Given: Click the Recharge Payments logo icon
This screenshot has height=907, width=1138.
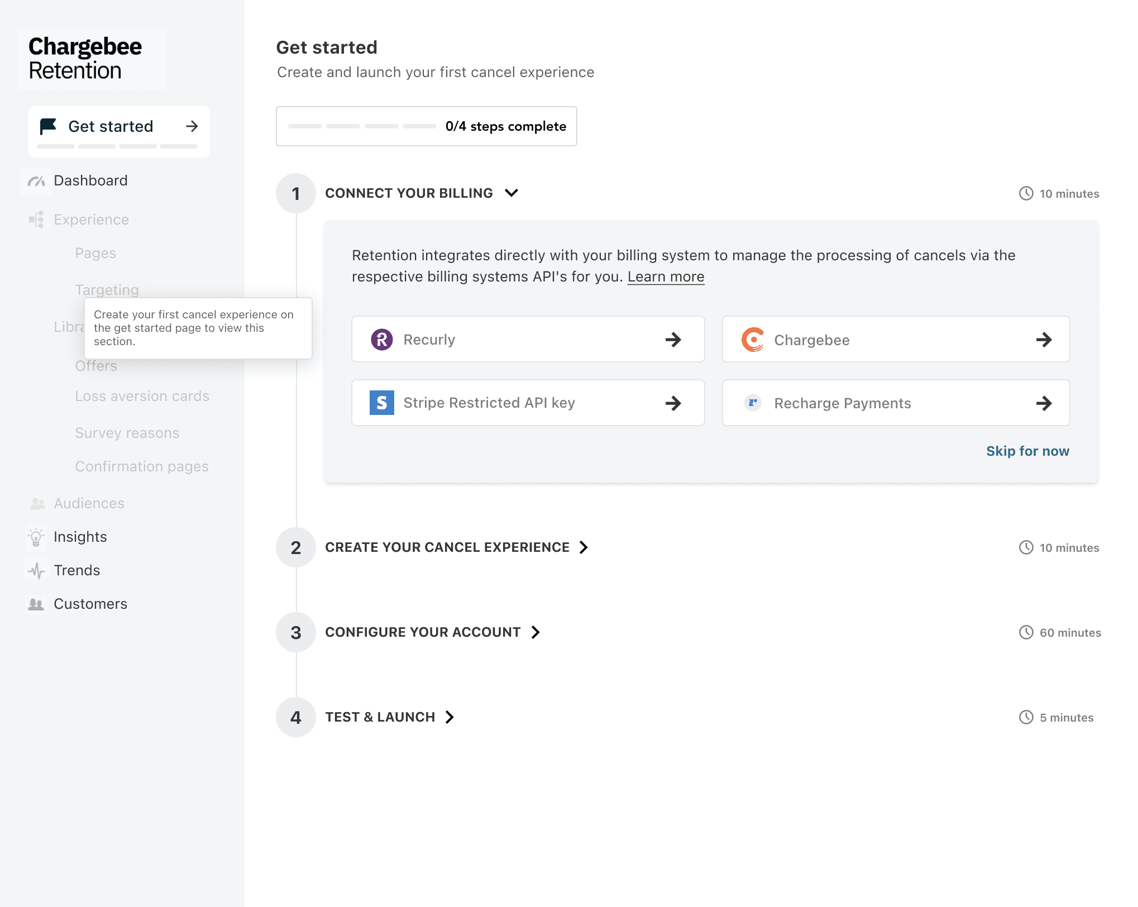Looking at the screenshot, I should 753,403.
